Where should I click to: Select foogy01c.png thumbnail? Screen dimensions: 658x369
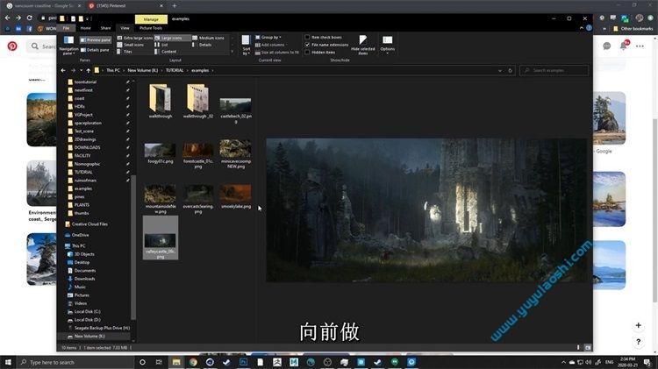coord(161,153)
